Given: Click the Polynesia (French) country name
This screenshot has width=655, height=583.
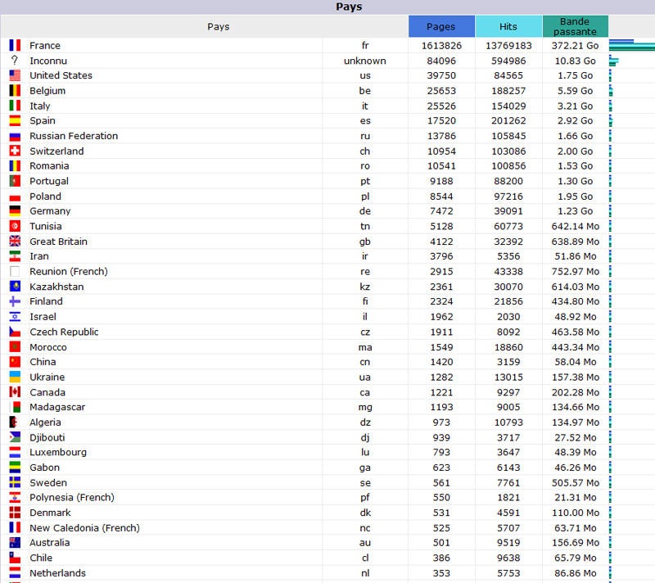Looking at the screenshot, I should point(72,497).
